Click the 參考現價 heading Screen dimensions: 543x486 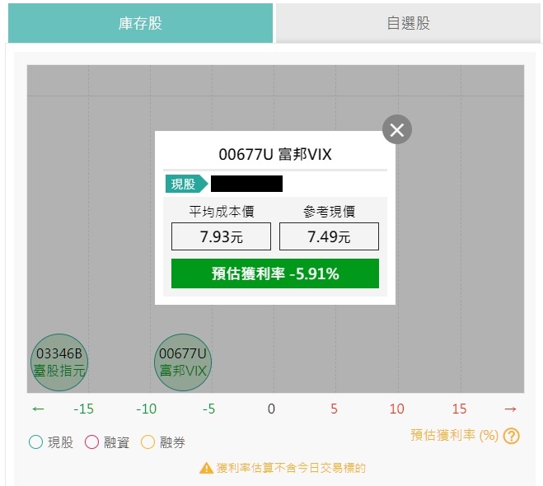pyautogui.click(x=329, y=212)
